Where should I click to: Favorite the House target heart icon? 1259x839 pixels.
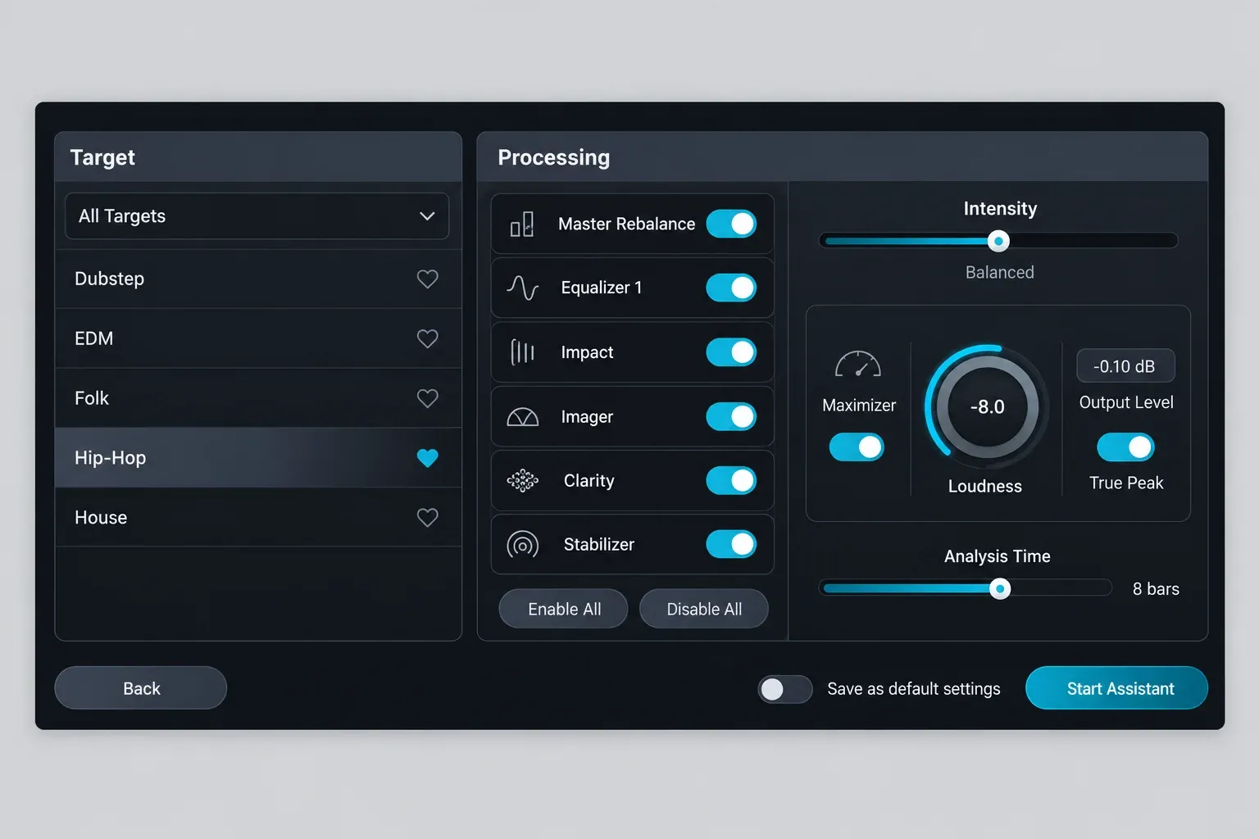point(427,518)
